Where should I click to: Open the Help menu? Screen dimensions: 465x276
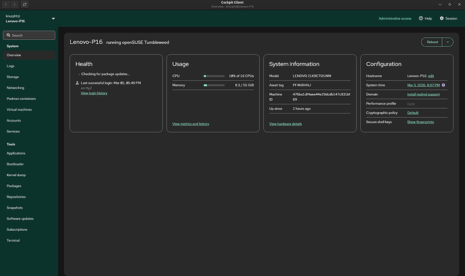coord(425,18)
